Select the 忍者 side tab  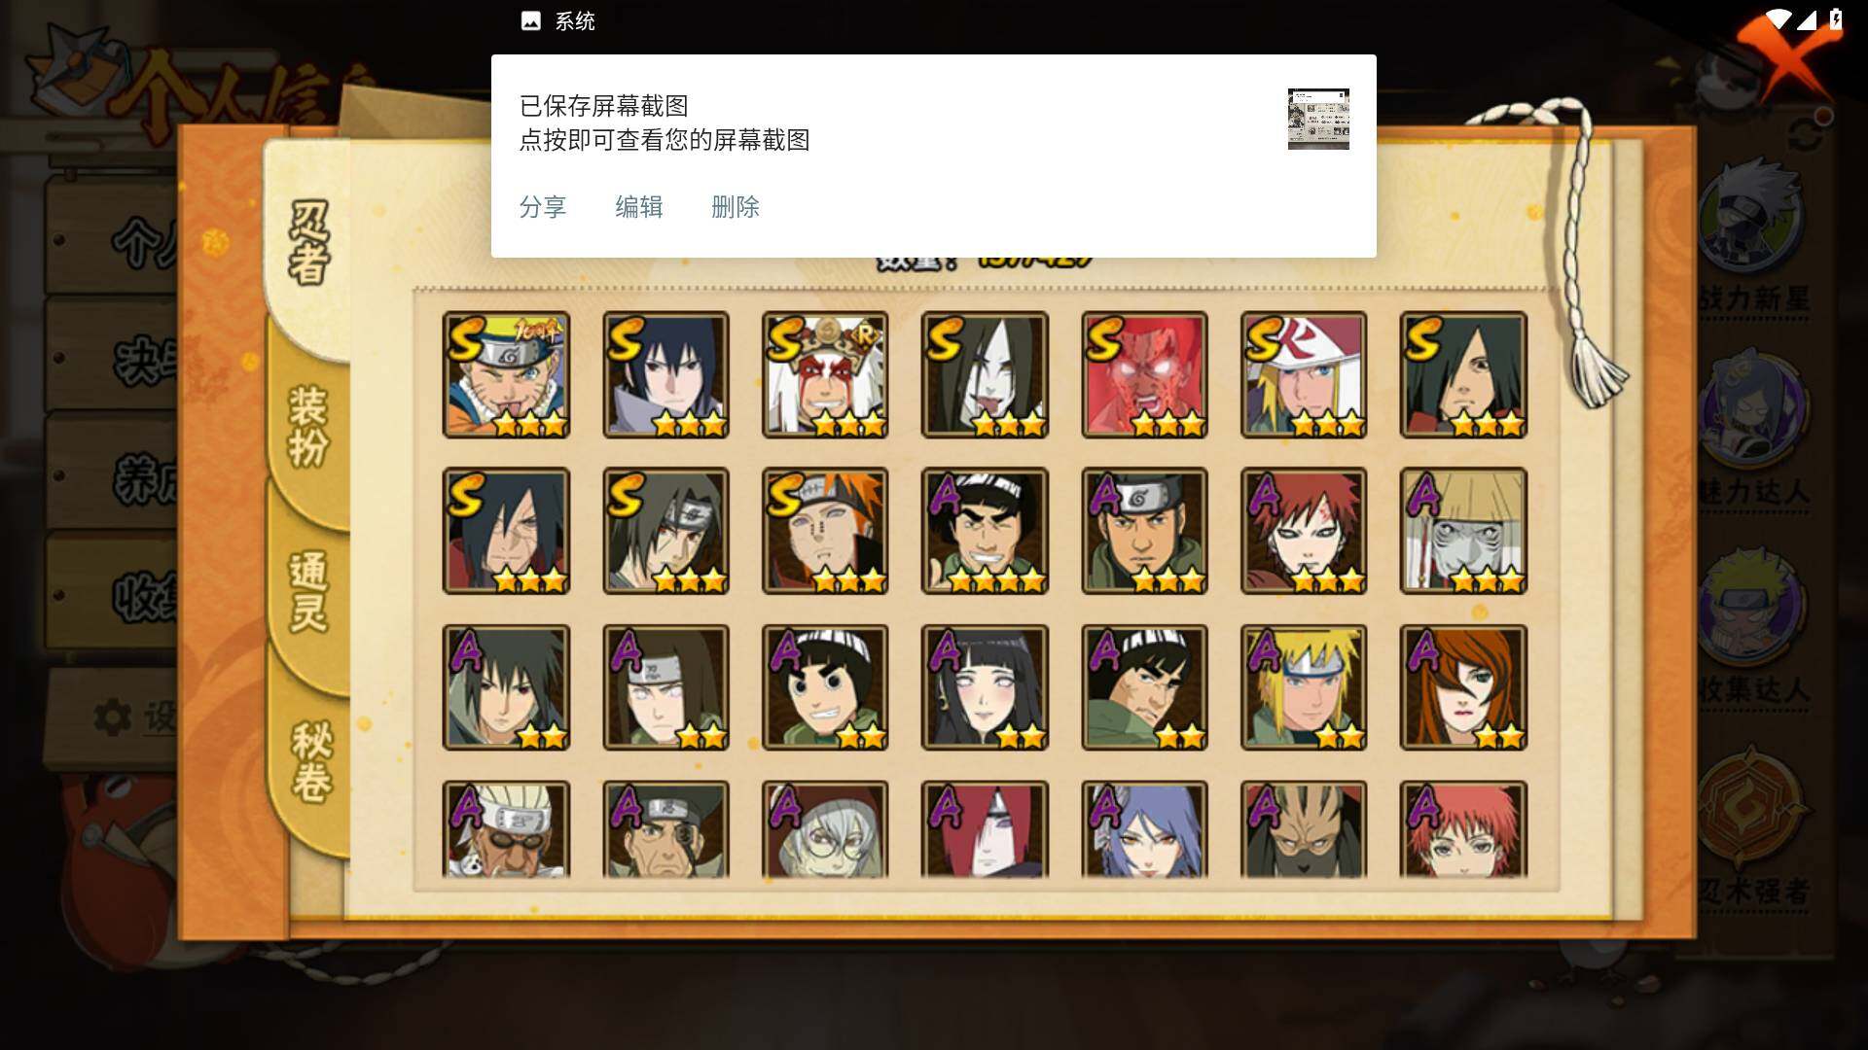coord(308,243)
